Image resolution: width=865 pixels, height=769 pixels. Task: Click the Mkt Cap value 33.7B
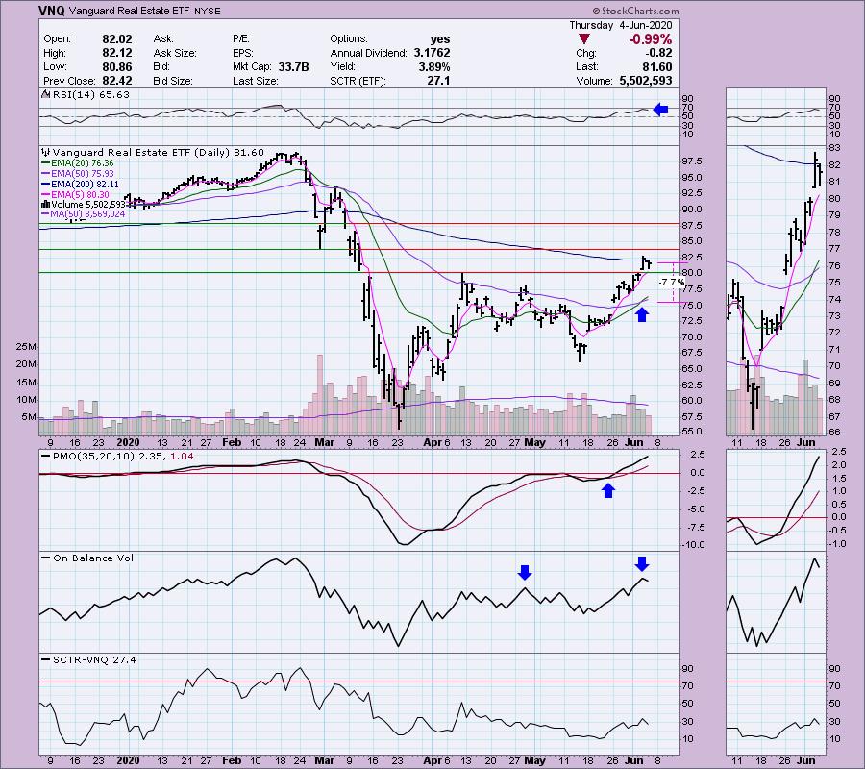(x=293, y=66)
